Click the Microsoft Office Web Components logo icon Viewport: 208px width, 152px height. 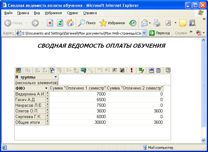point(19,70)
